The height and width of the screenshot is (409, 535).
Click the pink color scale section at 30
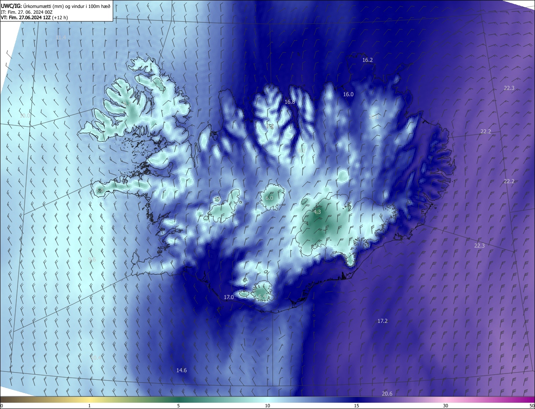tap(446, 400)
